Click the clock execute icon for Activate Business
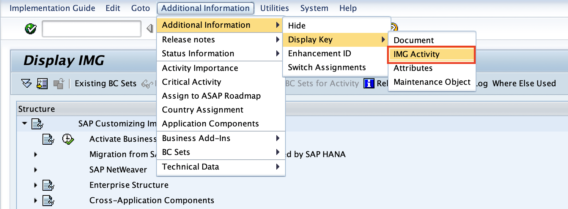This screenshot has height=209, width=568. [68, 139]
